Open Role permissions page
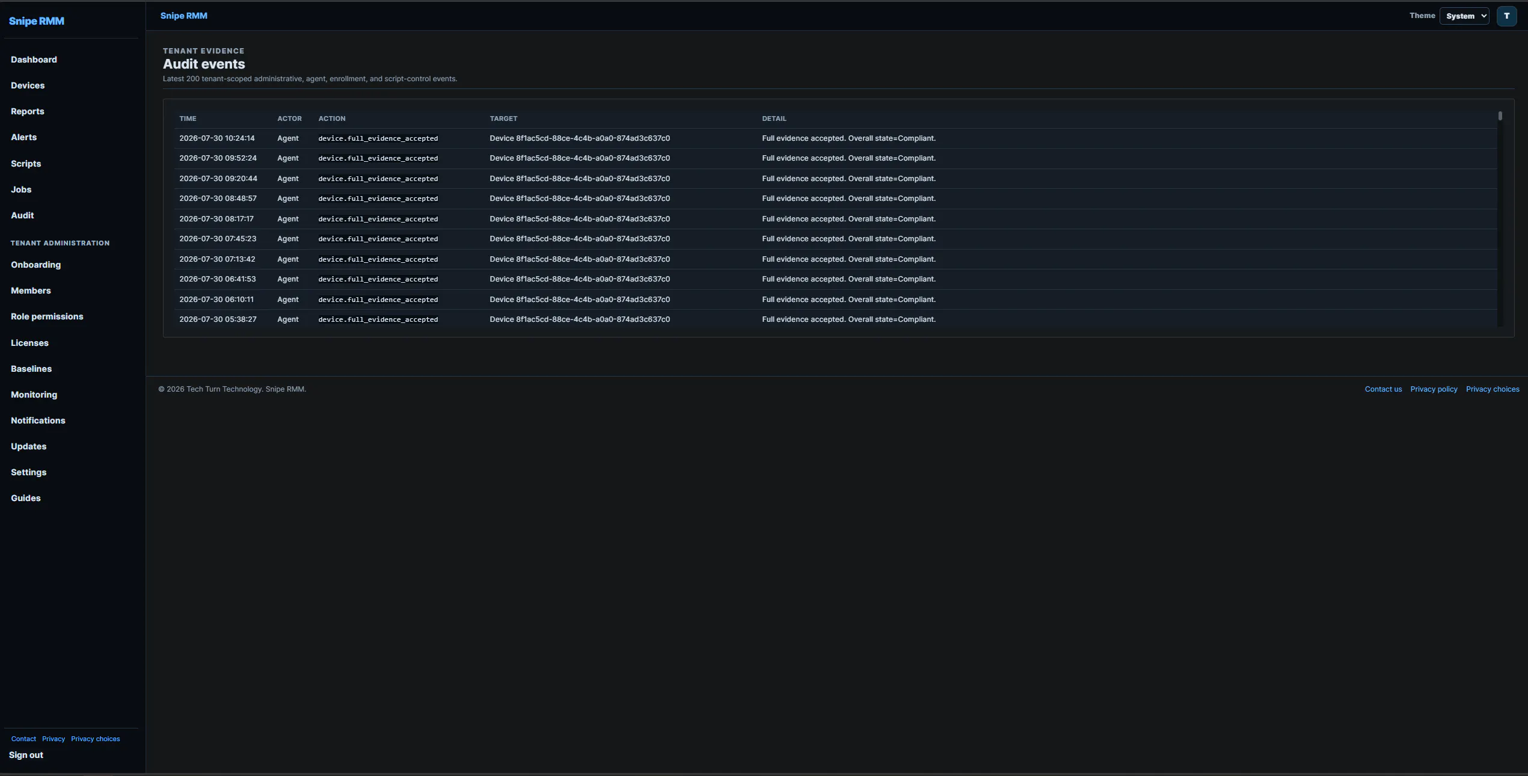Screen dimensions: 1528x776 tap(47, 316)
